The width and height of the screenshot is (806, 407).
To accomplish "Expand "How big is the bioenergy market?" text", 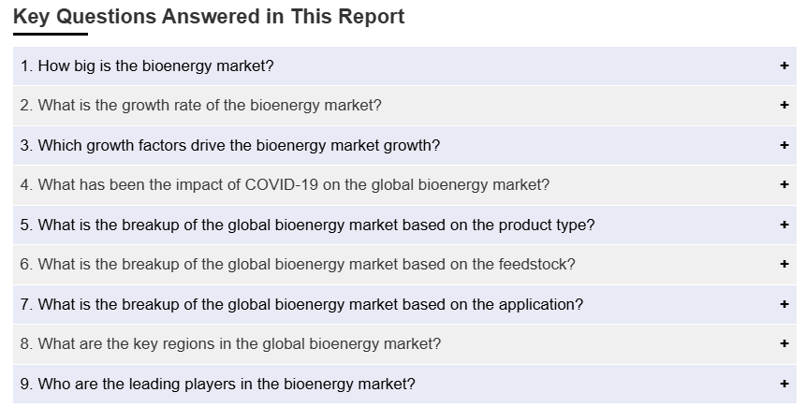I will [147, 66].
